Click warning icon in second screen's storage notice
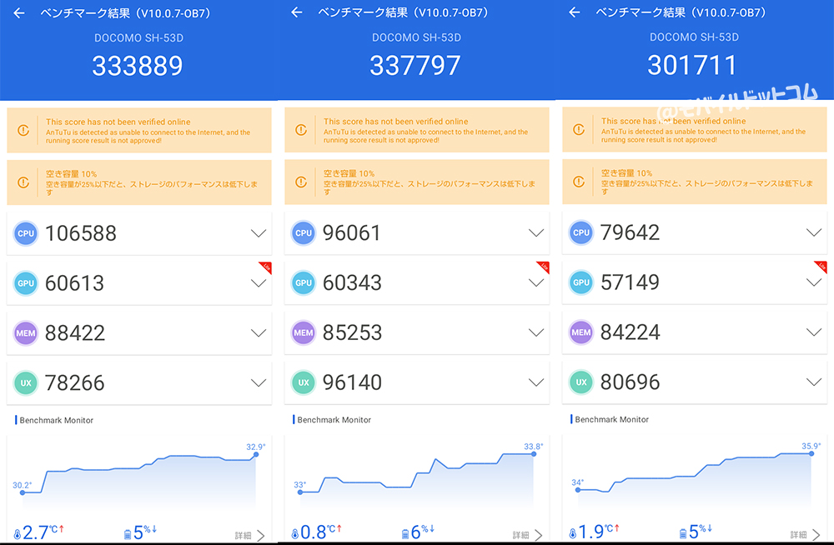The image size is (834, 545). (301, 182)
